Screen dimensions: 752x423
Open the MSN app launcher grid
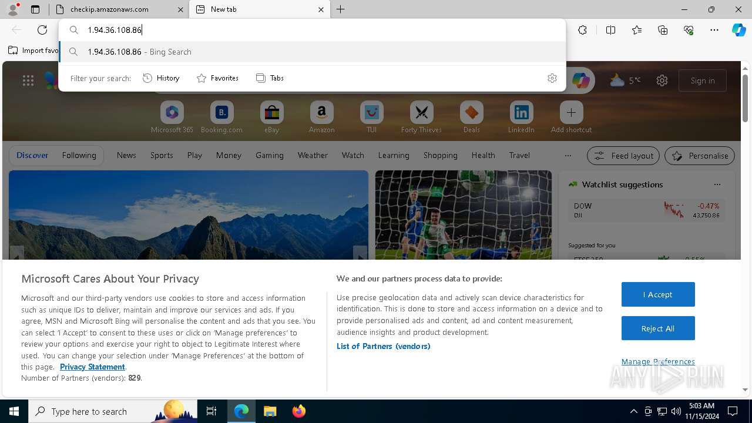pyautogui.click(x=28, y=80)
